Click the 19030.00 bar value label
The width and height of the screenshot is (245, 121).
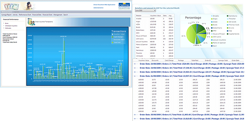[63, 36]
